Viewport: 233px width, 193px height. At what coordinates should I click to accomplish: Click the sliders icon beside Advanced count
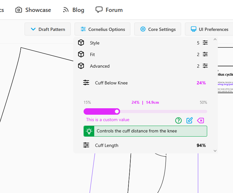click(x=205, y=66)
